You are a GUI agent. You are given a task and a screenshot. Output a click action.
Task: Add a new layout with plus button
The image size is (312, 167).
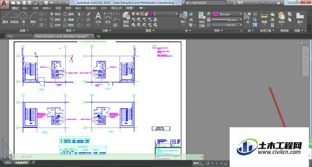coord(33,162)
